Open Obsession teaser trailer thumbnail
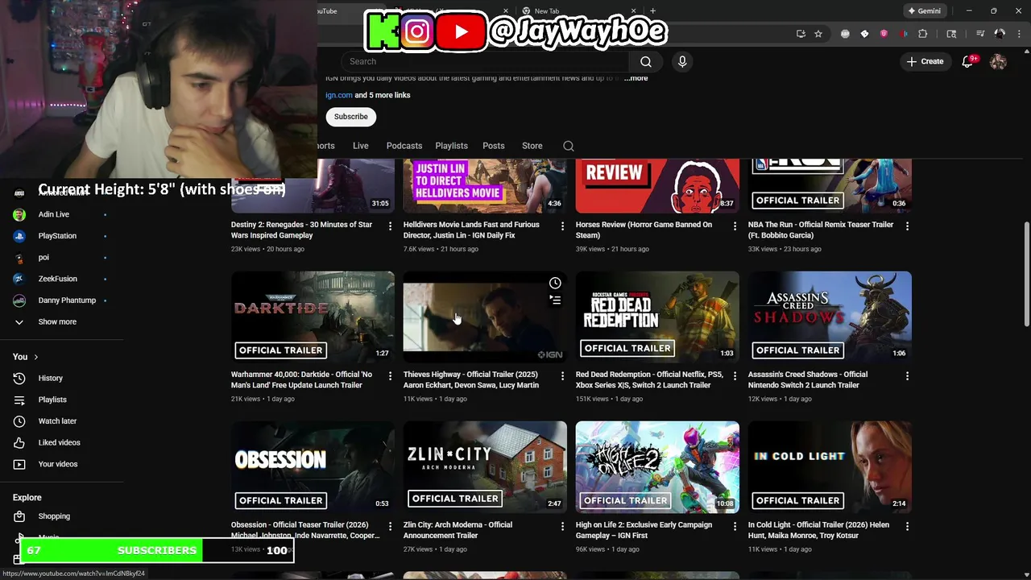Image resolution: width=1031 pixels, height=580 pixels. coord(313,467)
